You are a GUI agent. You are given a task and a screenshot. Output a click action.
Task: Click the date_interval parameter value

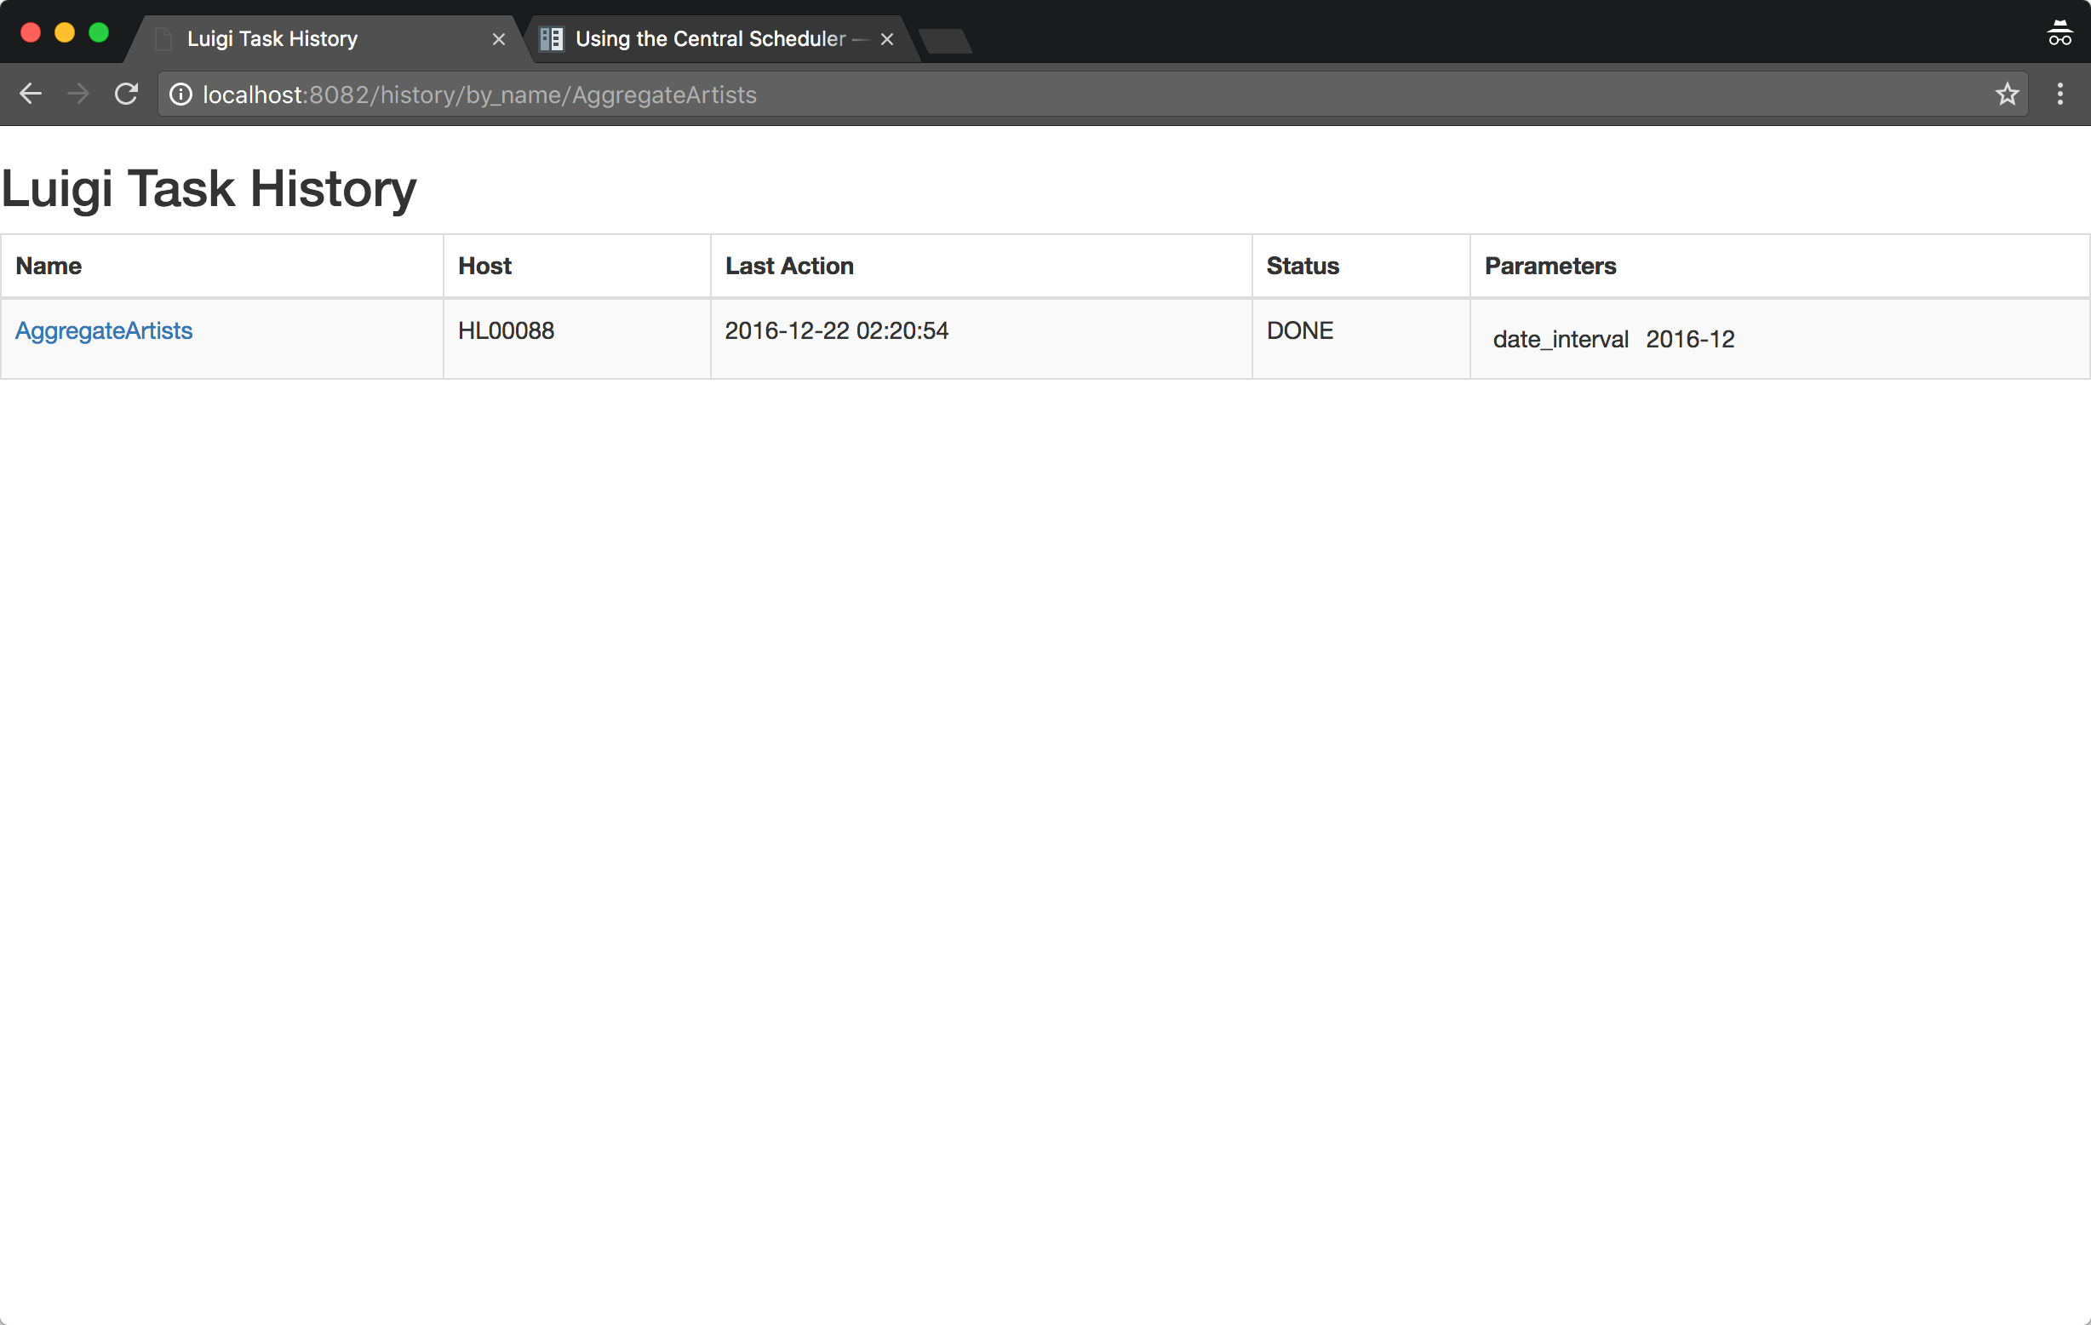point(1689,339)
